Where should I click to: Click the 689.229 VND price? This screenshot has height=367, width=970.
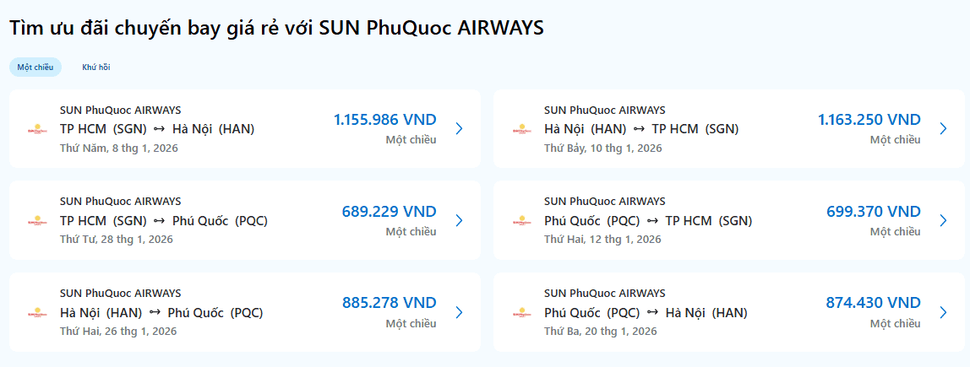click(x=389, y=212)
